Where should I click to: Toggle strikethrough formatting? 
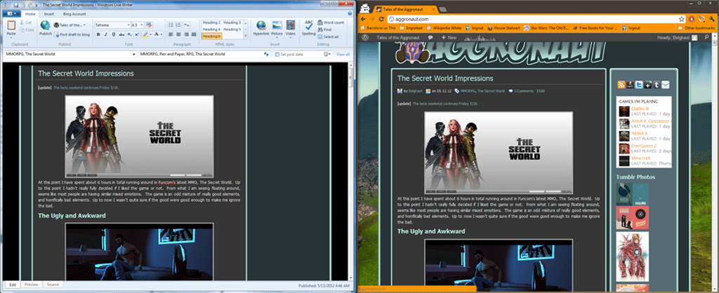point(121,34)
